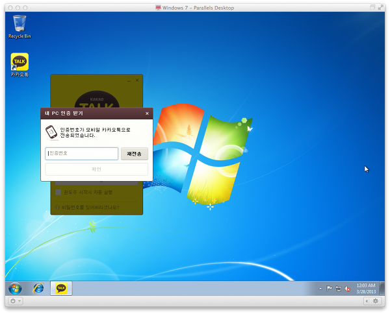Click Parallels Coherence mode icon
This screenshot has height=314, width=390.
[x=372, y=7]
